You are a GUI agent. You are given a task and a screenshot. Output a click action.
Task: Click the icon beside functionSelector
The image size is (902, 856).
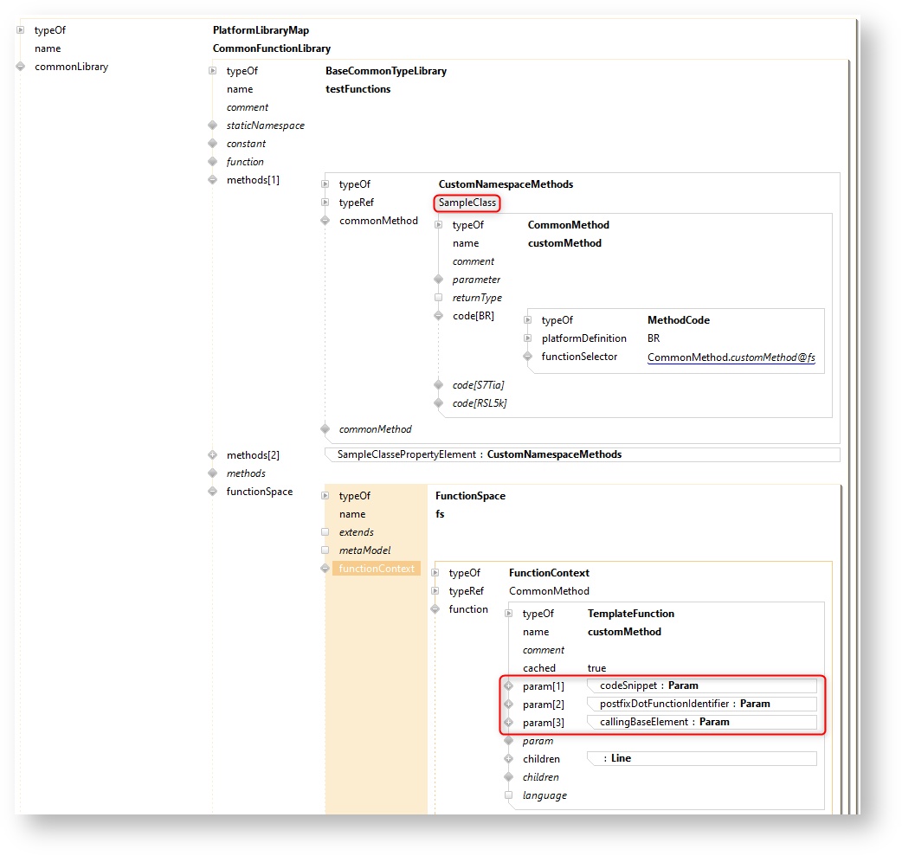[528, 357]
